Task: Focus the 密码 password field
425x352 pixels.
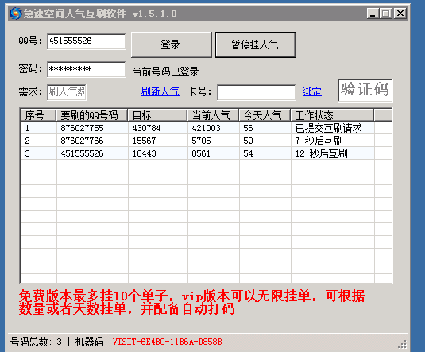Action: click(87, 69)
